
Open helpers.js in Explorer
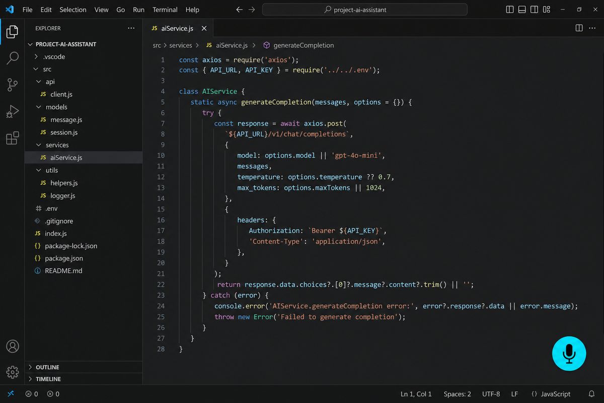click(84, 183)
